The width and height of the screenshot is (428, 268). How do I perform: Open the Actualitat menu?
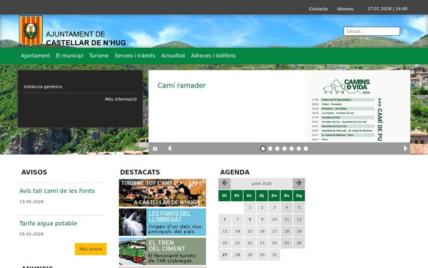tap(173, 55)
